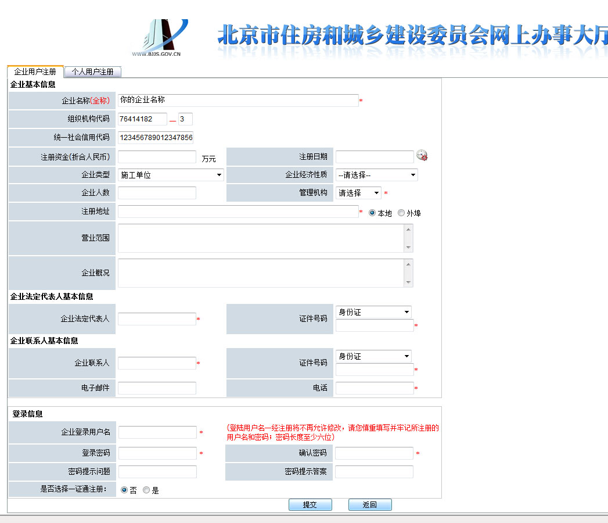The height and width of the screenshot is (523, 608).
Task: Focus the 密码提示答案 field
Action: coord(374,472)
